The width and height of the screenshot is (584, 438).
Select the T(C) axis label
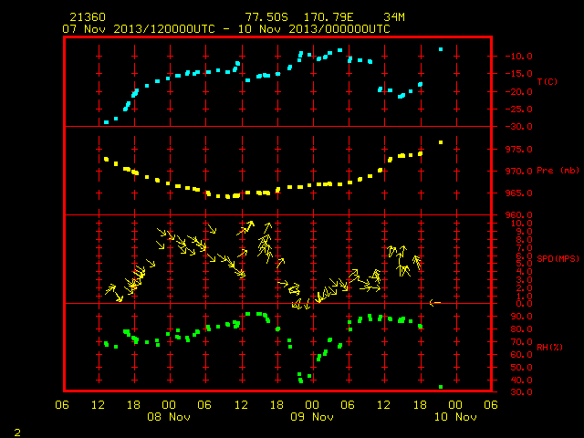pos(547,81)
